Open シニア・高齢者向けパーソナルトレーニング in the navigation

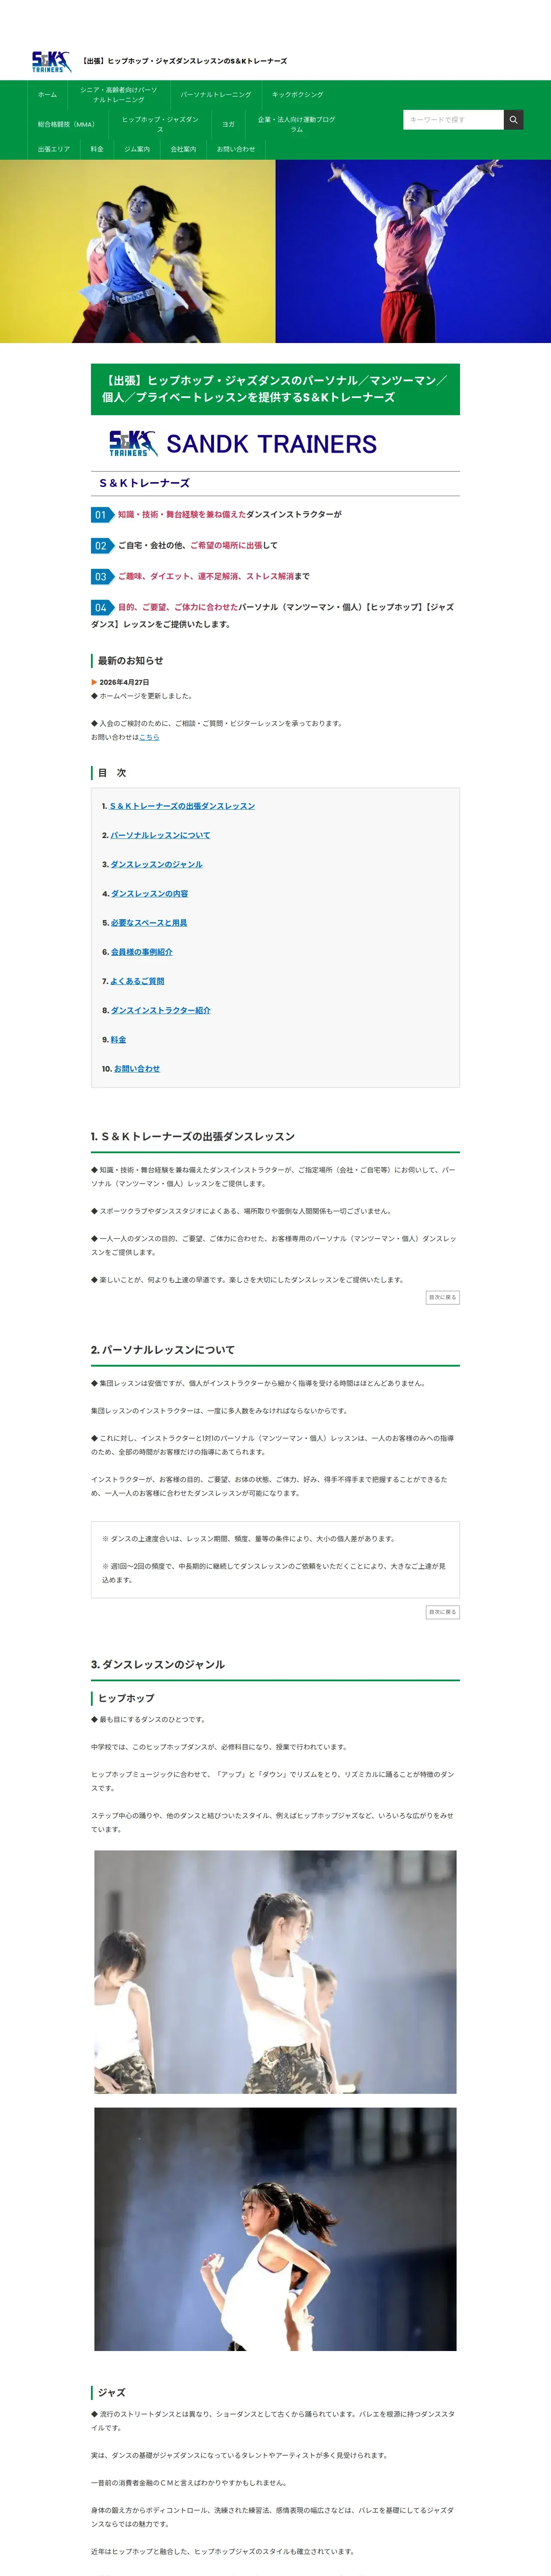pyautogui.click(x=119, y=95)
